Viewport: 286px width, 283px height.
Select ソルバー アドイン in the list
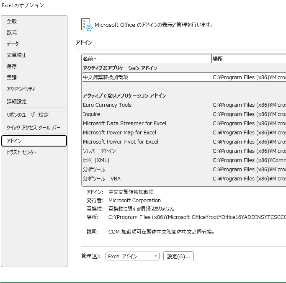99,151
